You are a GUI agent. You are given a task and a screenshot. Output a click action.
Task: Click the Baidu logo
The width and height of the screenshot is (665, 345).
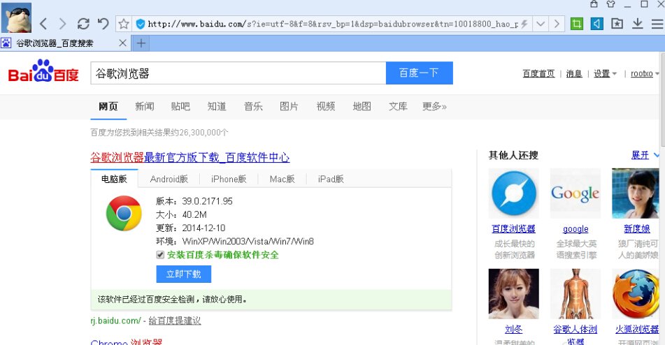pos(43,71)
